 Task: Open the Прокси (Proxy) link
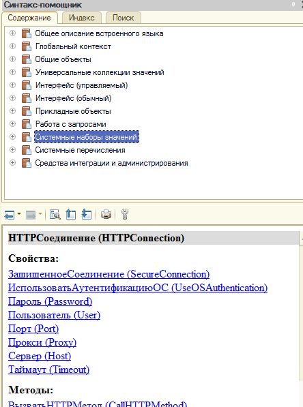tap(42, 342)
